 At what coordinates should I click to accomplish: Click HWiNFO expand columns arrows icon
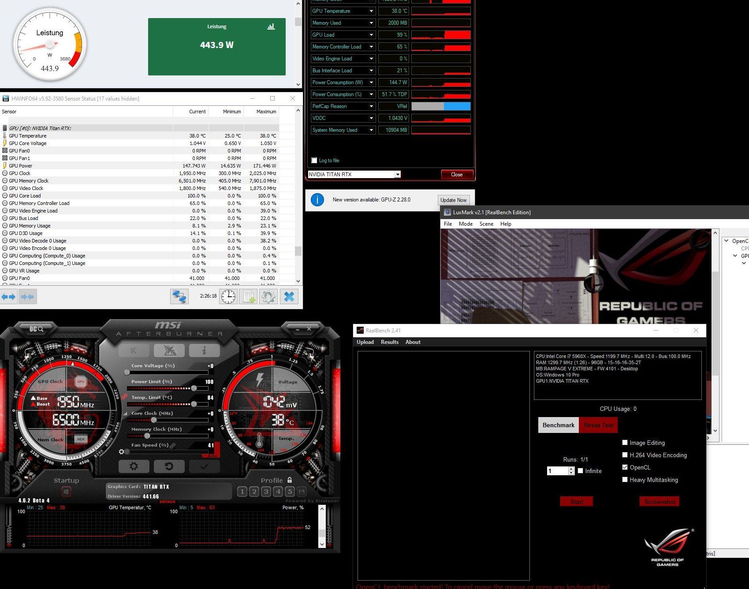coord(8,297)
